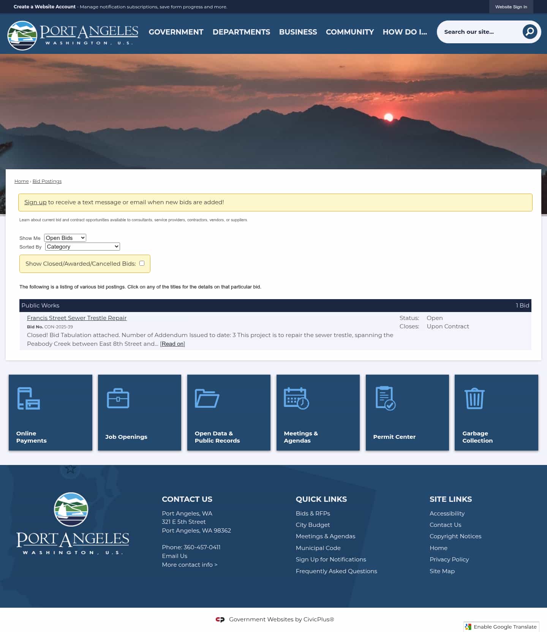This screenshot has width=547, height=632.
Task: Click the Google Translate icon
Action: 468,627
